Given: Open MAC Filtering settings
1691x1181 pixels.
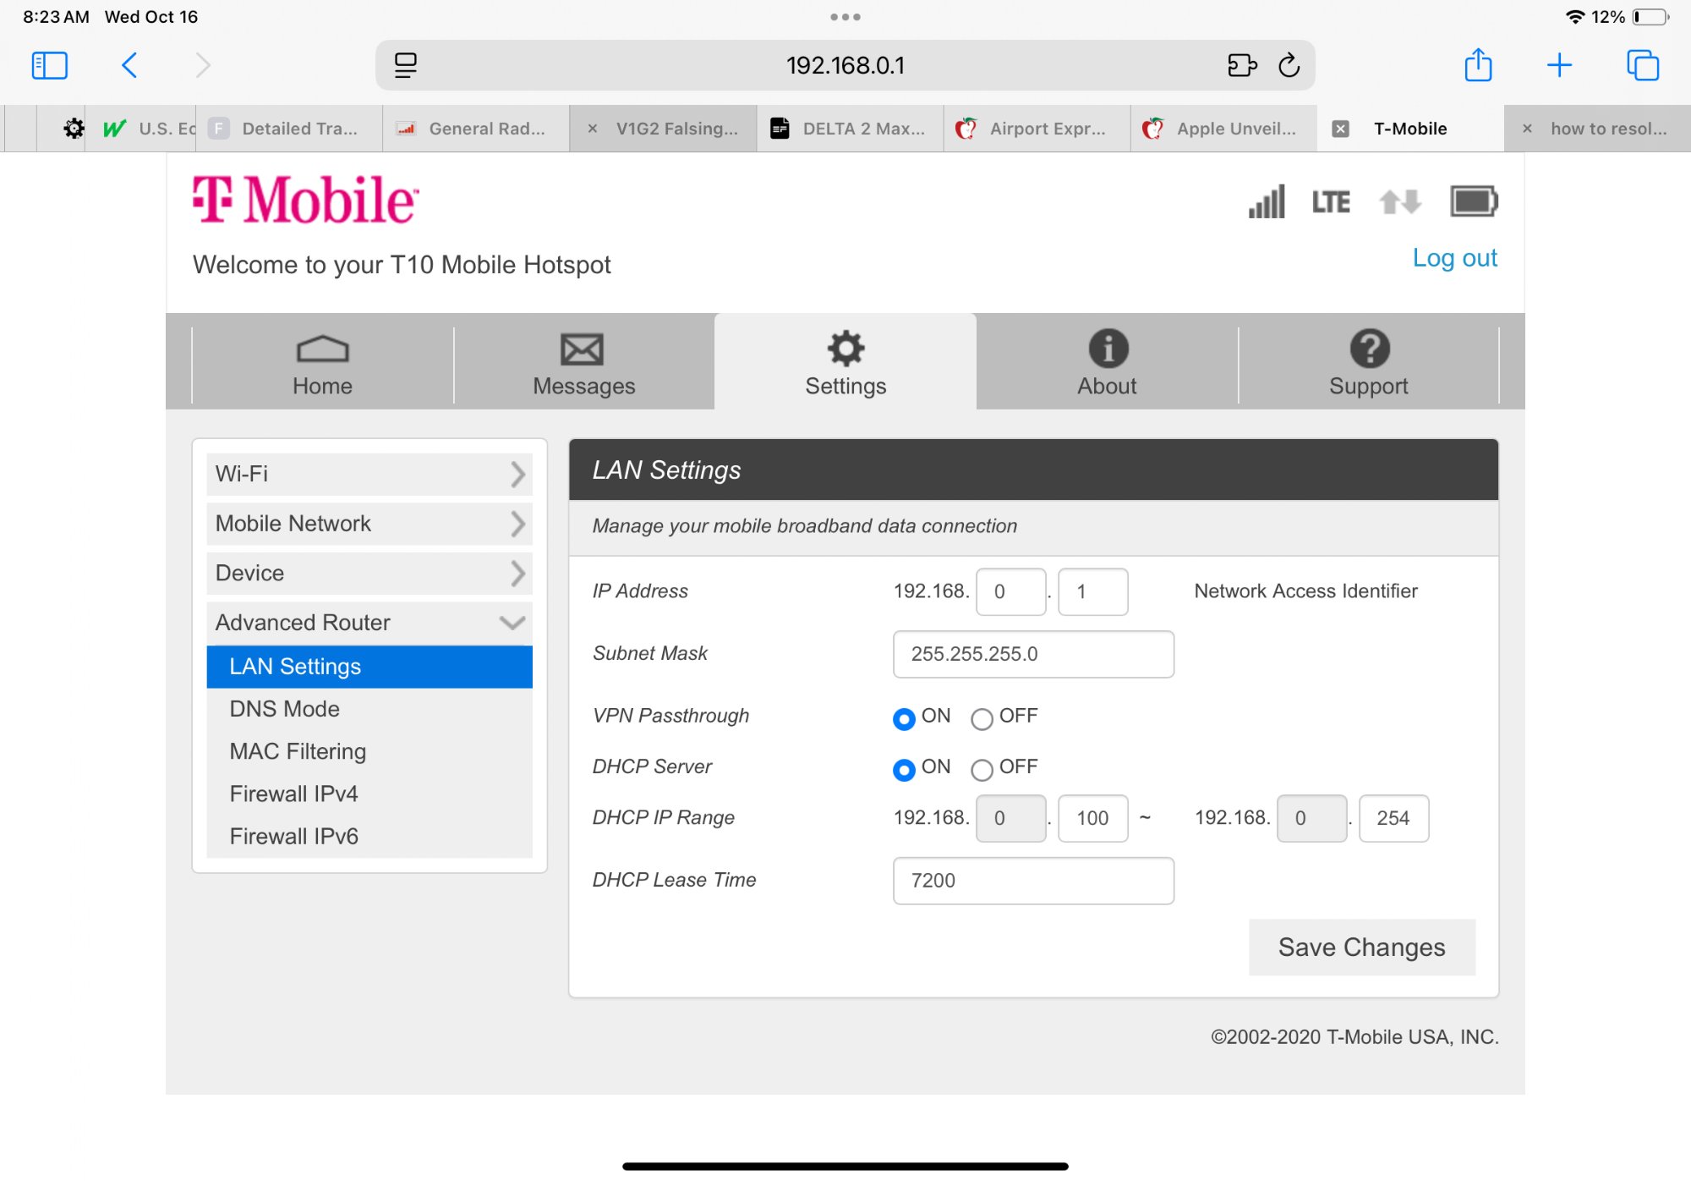Looking at the screenshot, I should (298, 751).
